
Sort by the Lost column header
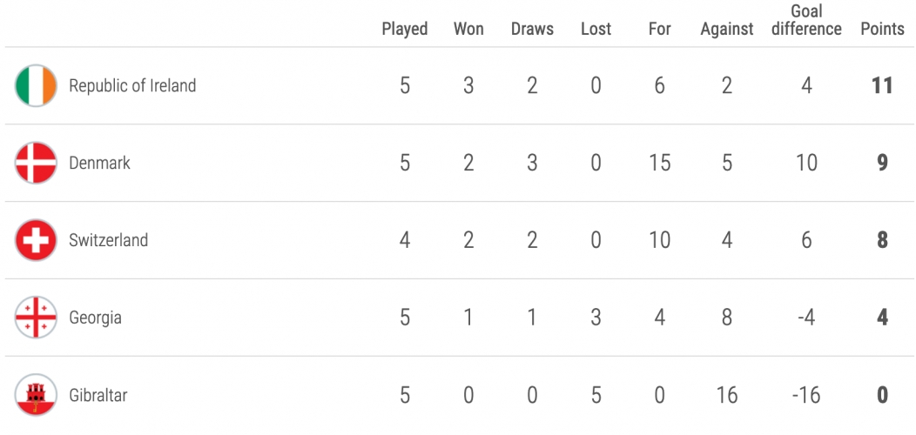tap(596, 29)
